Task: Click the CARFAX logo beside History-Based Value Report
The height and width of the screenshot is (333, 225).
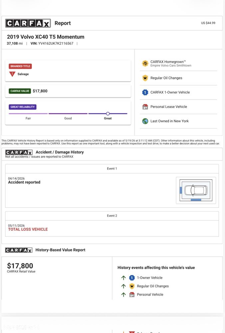Action: click(19, 250)
